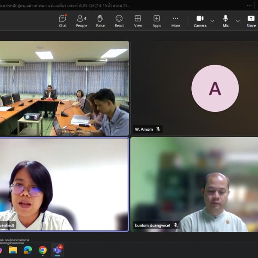258x258 pixels.
Task: Select the W. Amorn avatar circle
Action: 215,89
